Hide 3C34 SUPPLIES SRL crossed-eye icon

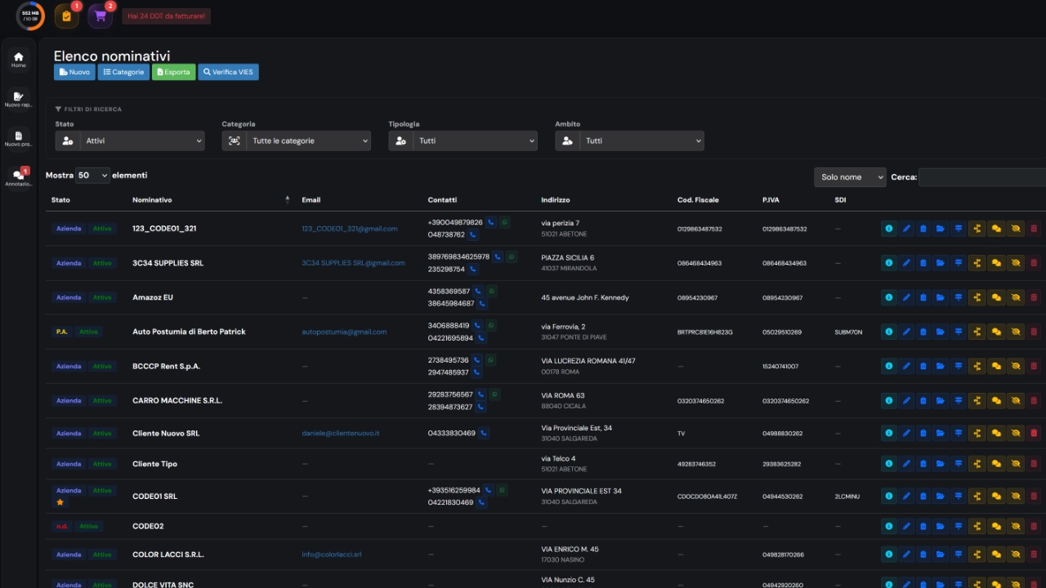1016,263
